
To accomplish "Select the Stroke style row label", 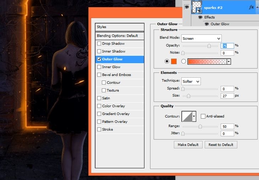I will [108, 130].
